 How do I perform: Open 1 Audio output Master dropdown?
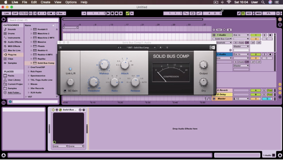click(241, 46)
